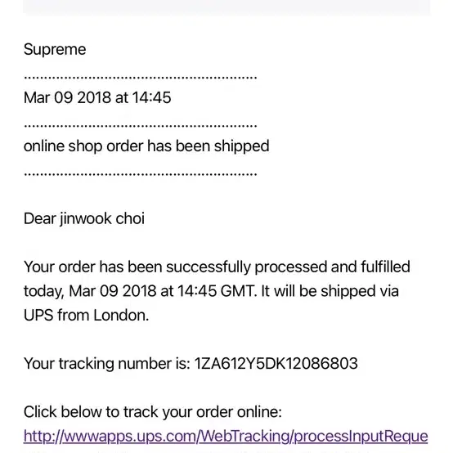Click the gray header bar at the top
Image resolution: width=453 pixels, height=453 pixels.
pos(226,7)
